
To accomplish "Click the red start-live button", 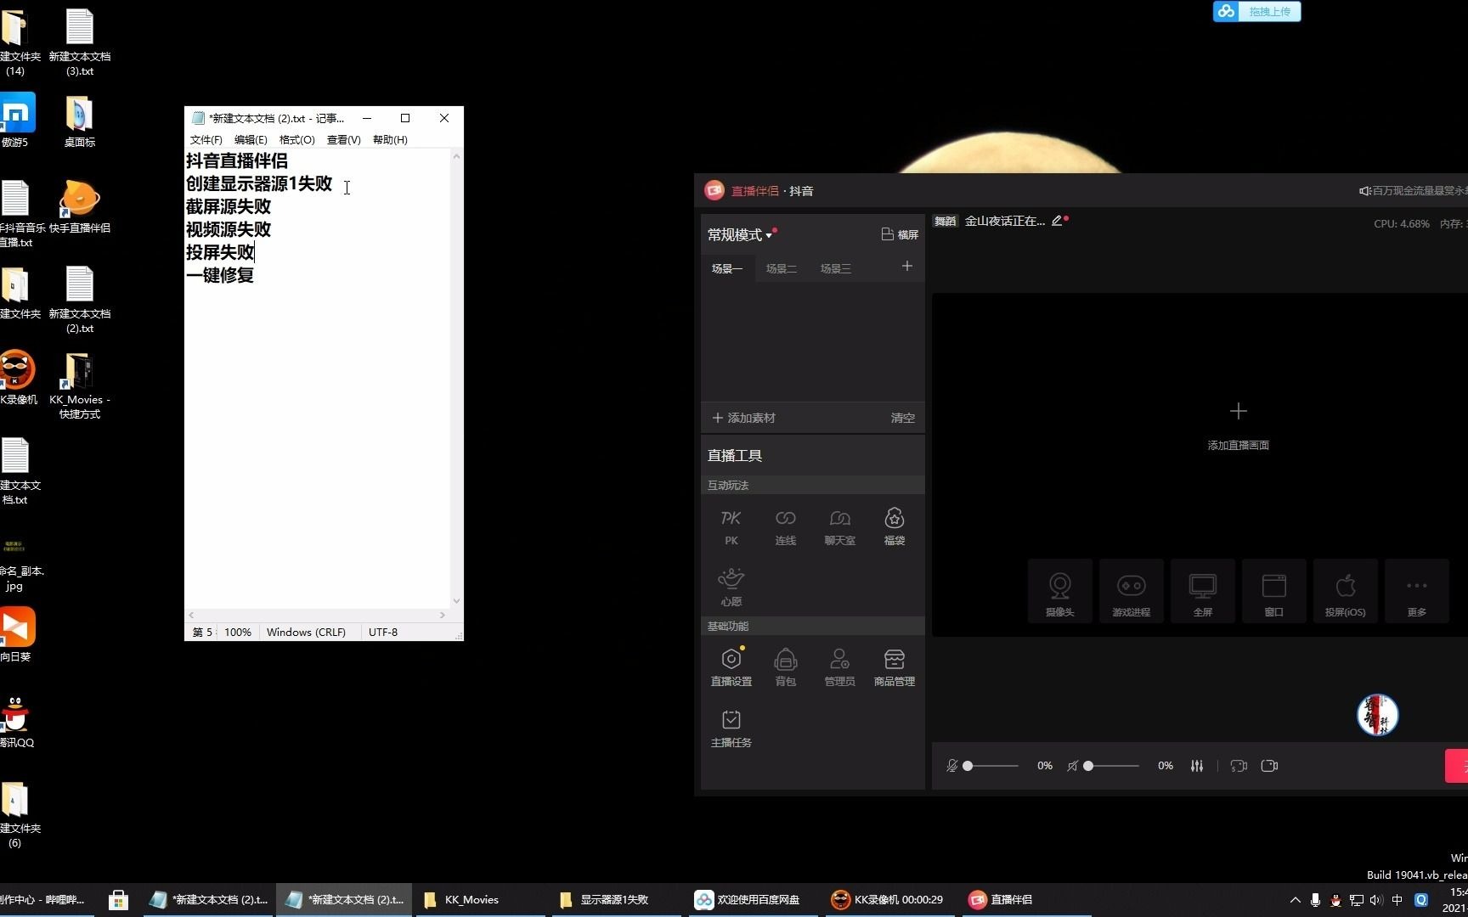I will (x=1456, y=766).
